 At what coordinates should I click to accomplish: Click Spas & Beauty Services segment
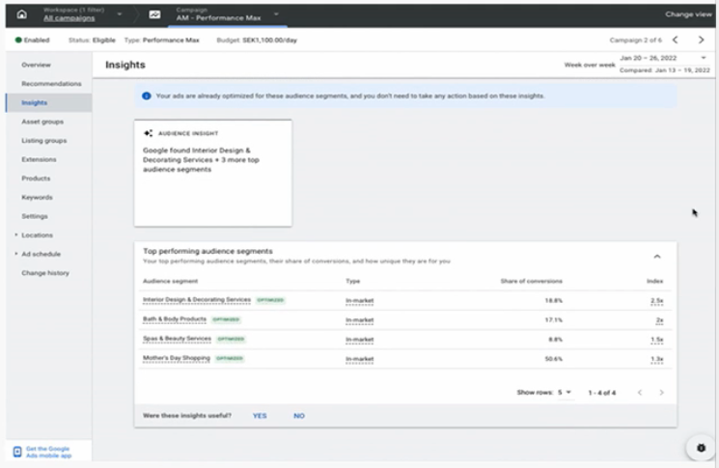(x=177, y=339)
